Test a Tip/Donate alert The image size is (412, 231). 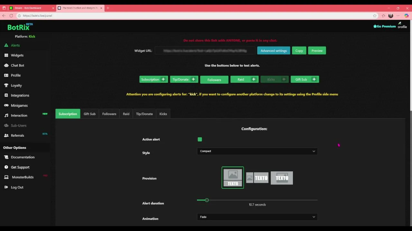point(184,80)
